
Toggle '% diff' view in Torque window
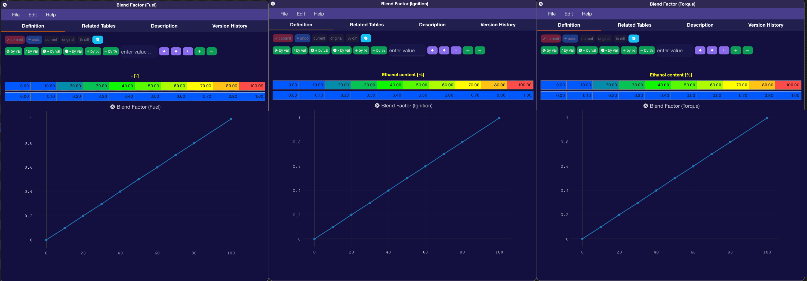tap(620, 39)
